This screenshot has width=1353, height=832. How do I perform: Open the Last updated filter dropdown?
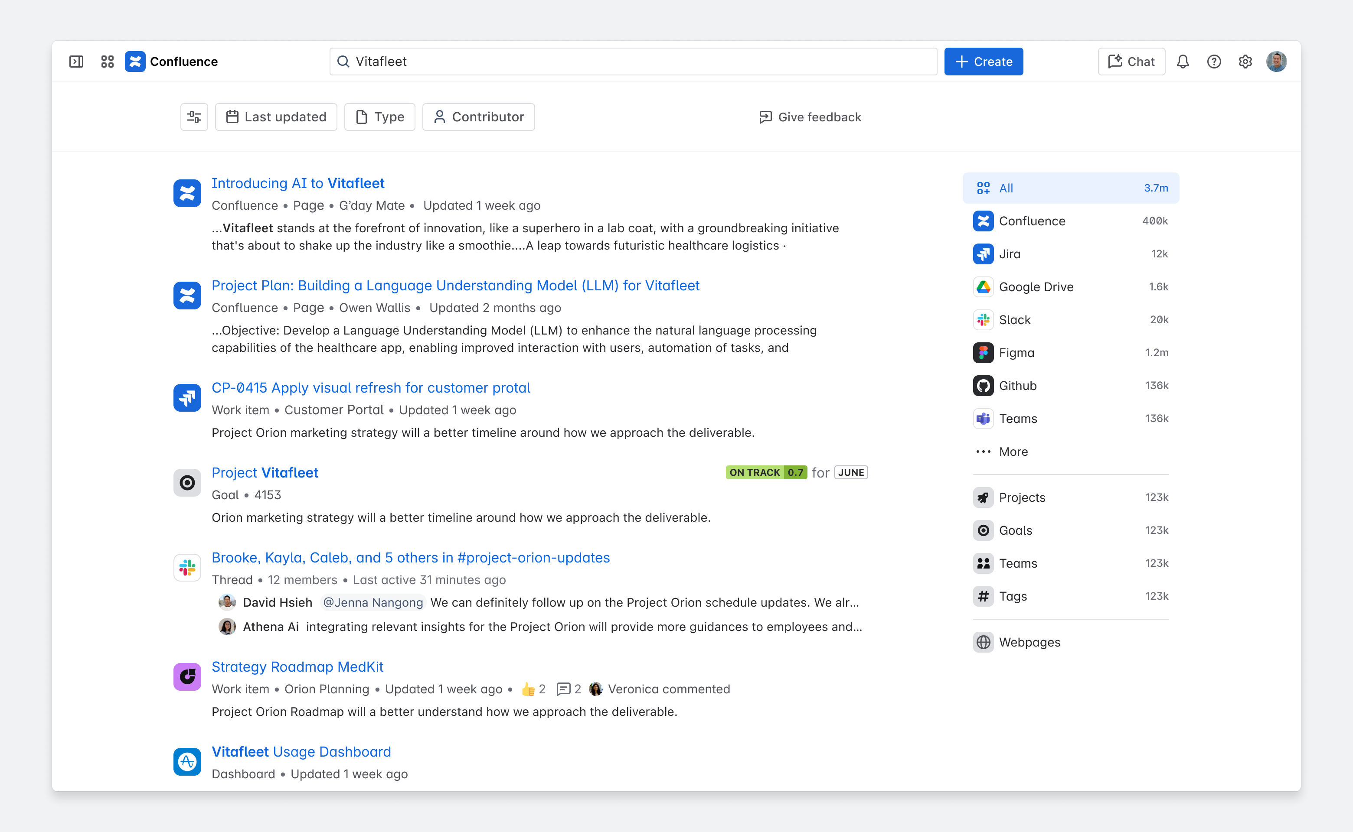[x=276, y=117]
